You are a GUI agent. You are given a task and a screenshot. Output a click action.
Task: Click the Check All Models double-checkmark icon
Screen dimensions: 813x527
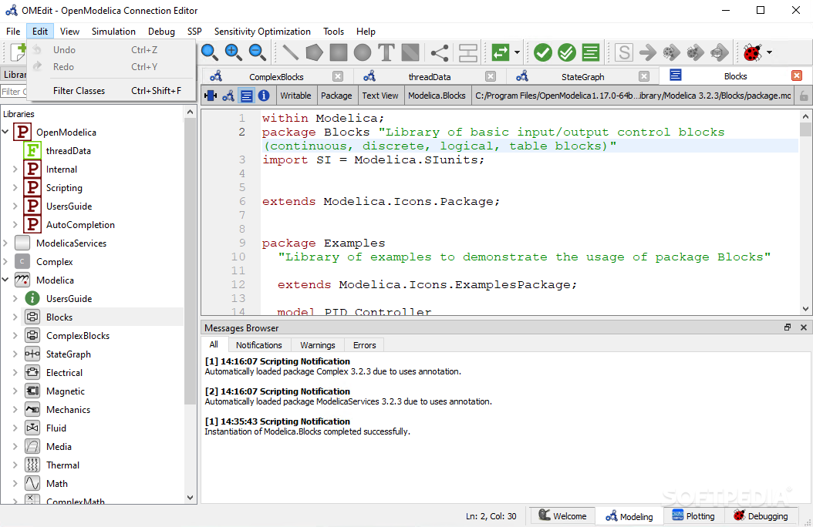tap(567, 52)
